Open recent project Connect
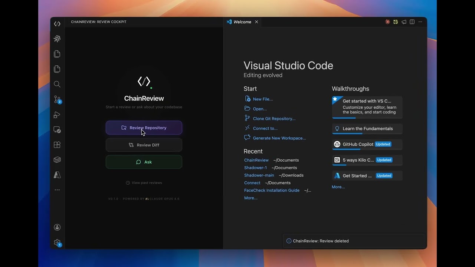 252,183
